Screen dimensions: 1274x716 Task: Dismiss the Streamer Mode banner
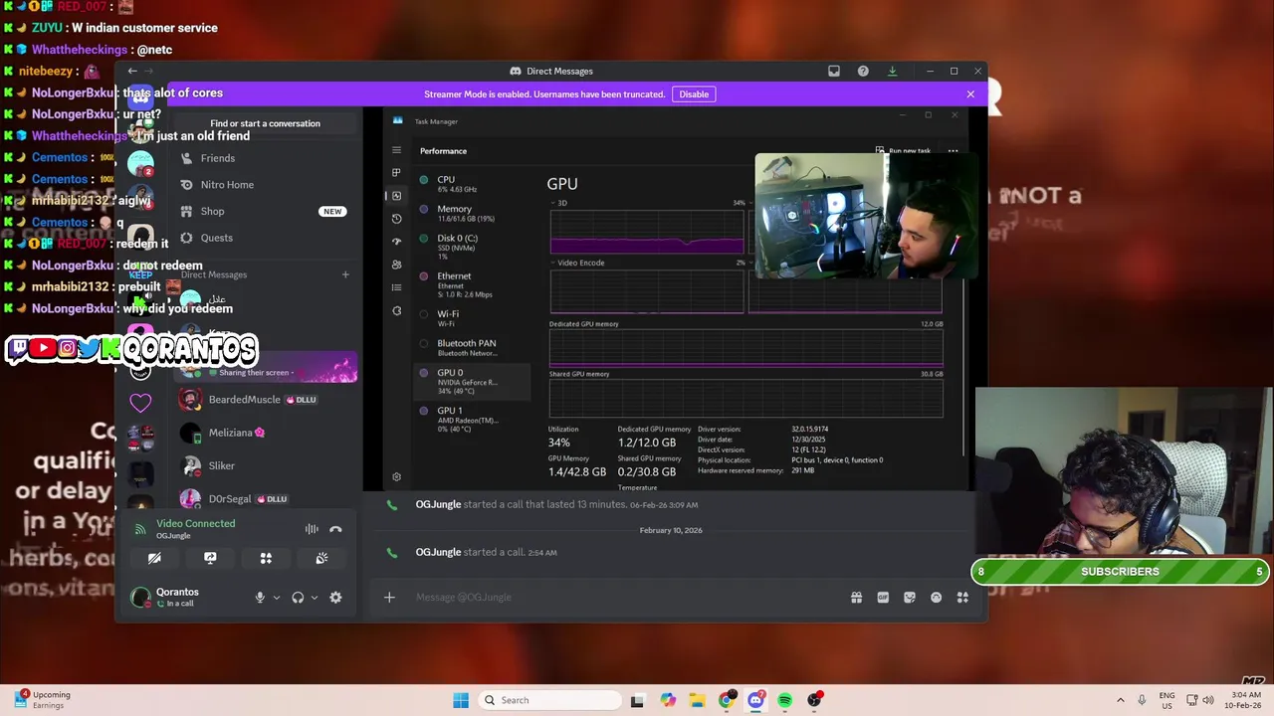(x=970, y=94)
